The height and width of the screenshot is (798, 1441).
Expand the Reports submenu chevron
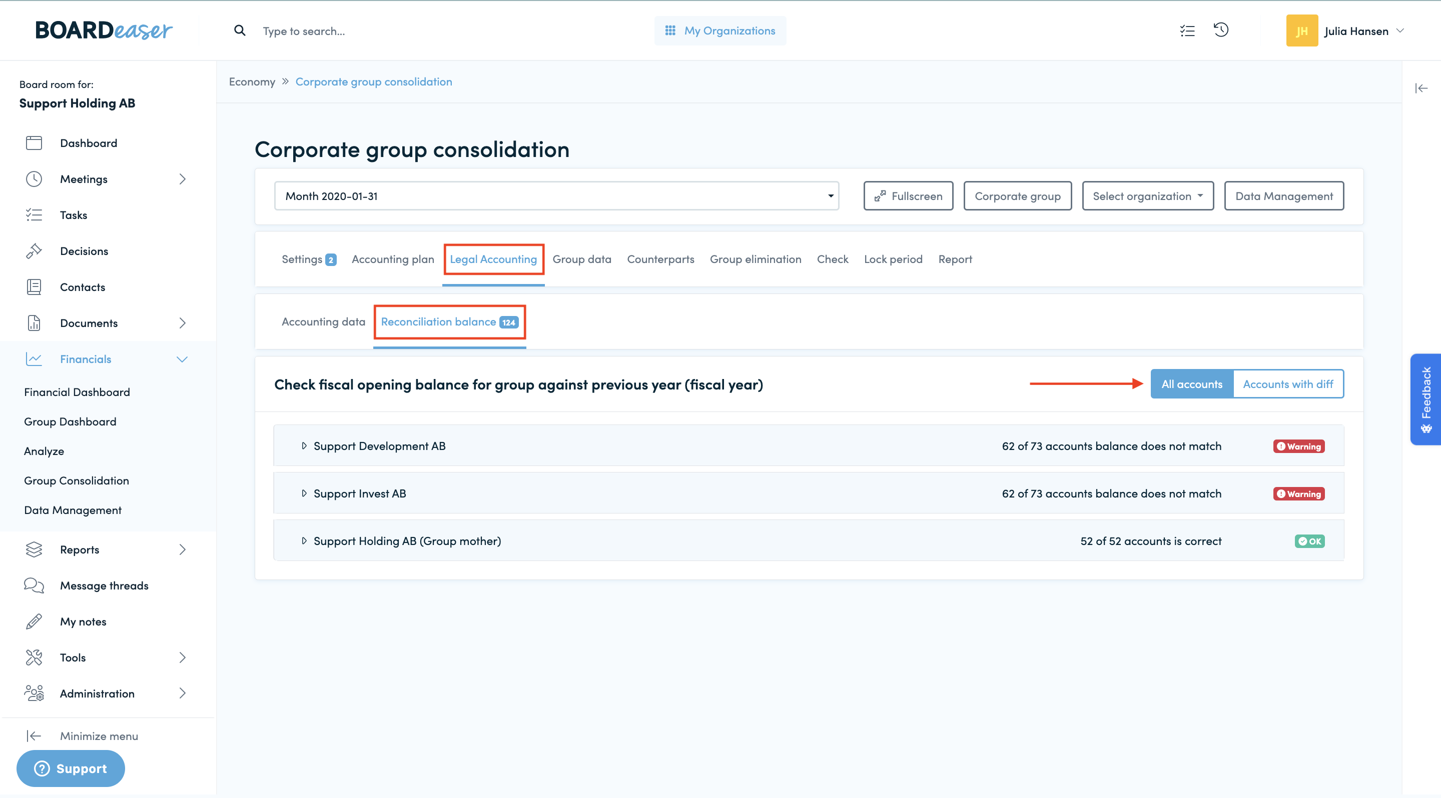point(182,549)
